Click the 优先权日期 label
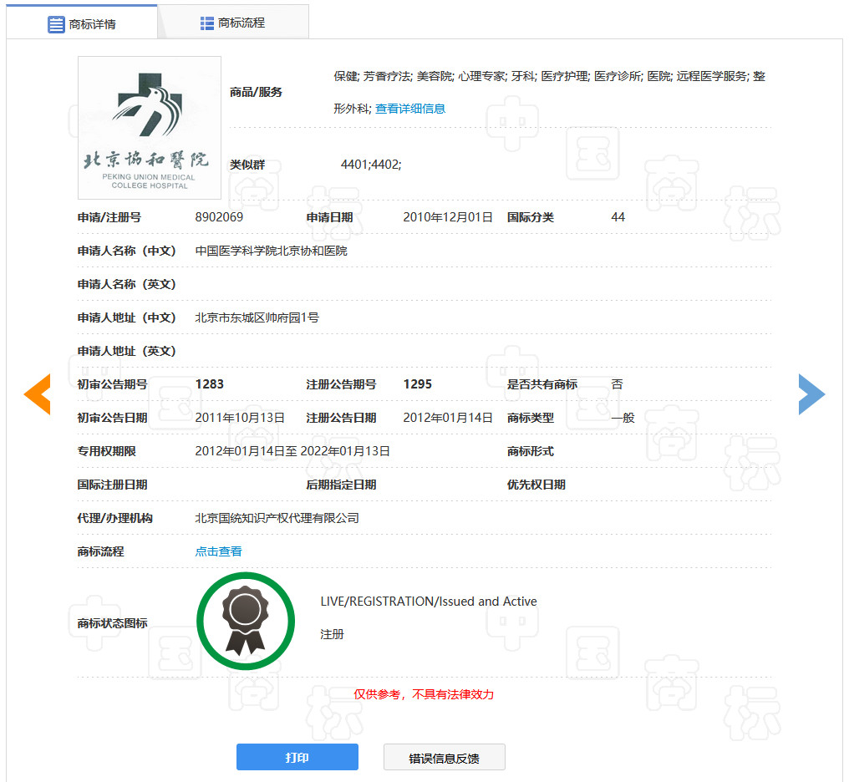849x782 pixels. click(536, 485)
